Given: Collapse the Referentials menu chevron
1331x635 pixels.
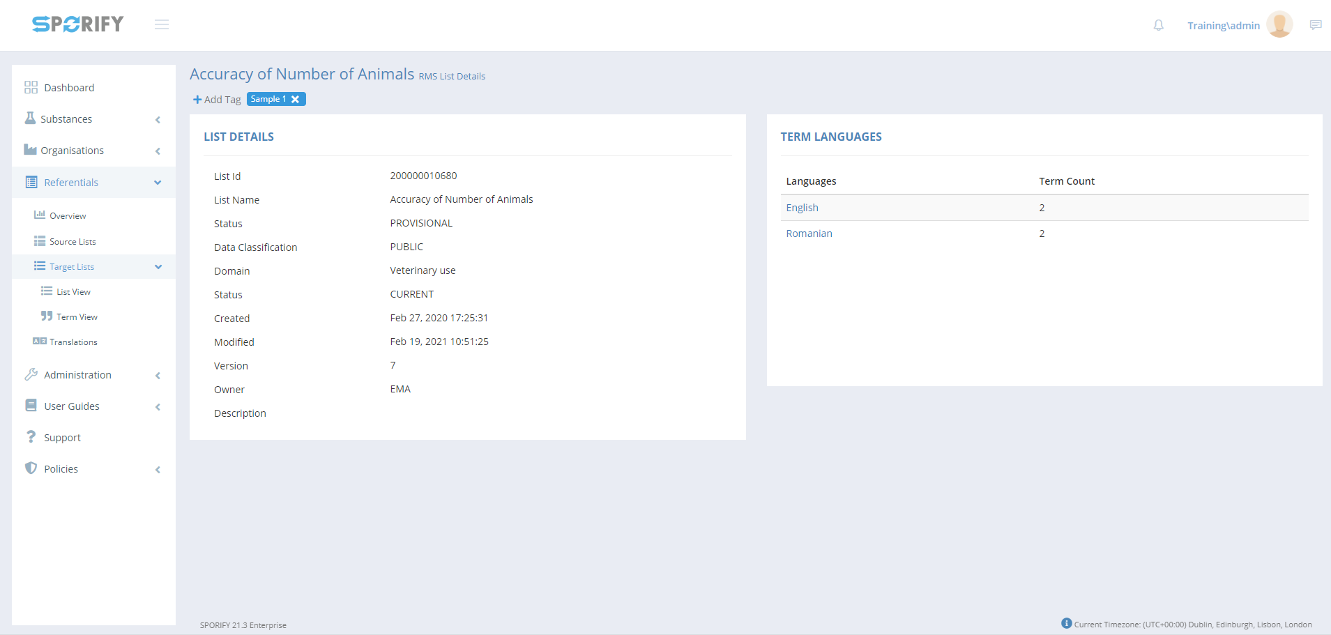Looking at the screenshot, I should click(158, 183).
